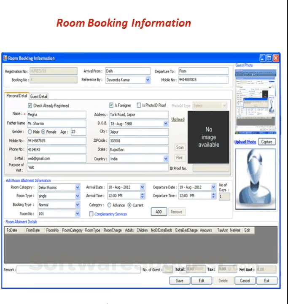Viewport: 288px width, 304px height.
Task: Open the disabled PhotoId Type dropdown
Action: (x=224, y=106)
